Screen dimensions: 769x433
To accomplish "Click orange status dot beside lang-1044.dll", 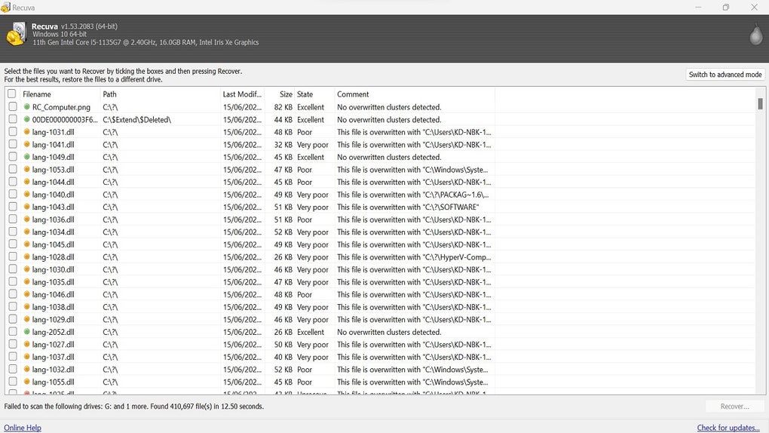I will 27,182.
